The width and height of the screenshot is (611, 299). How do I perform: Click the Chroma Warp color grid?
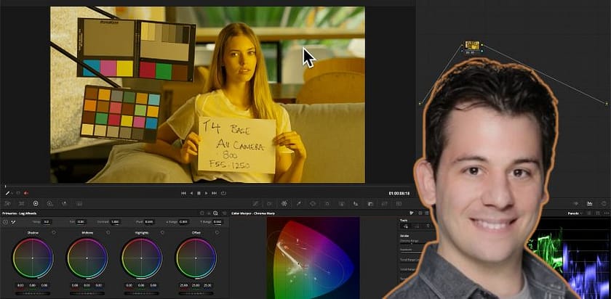pos(313,258)
